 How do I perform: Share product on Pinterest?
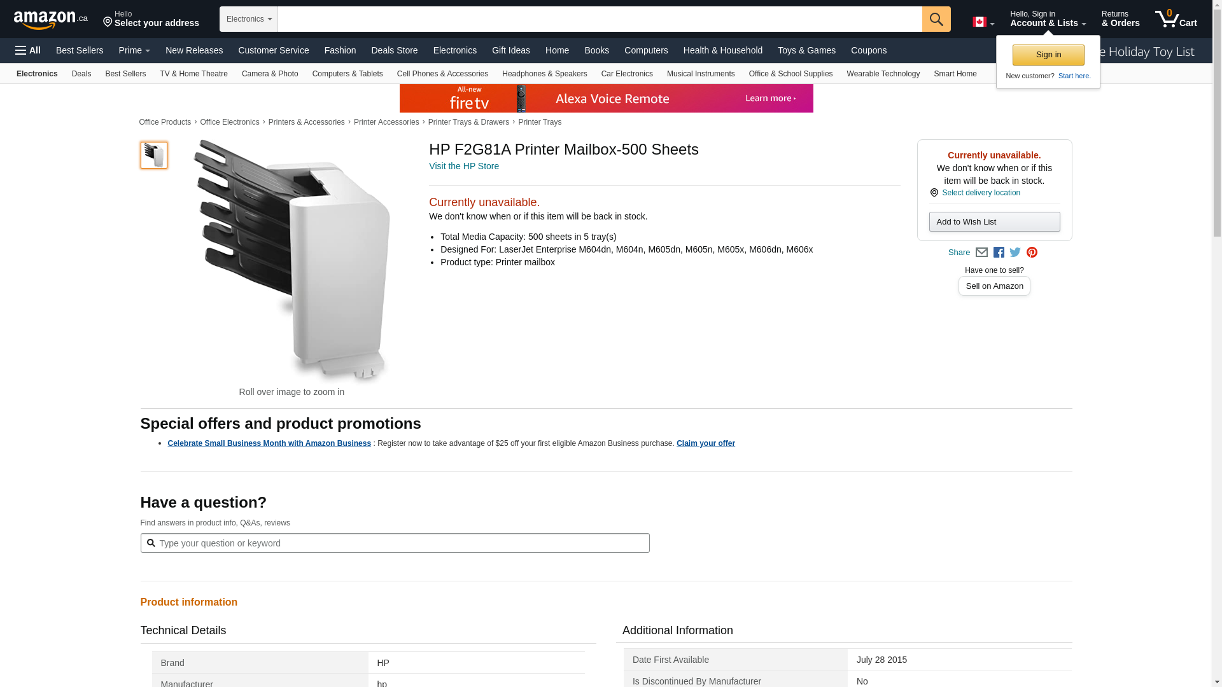[1032, 253]
